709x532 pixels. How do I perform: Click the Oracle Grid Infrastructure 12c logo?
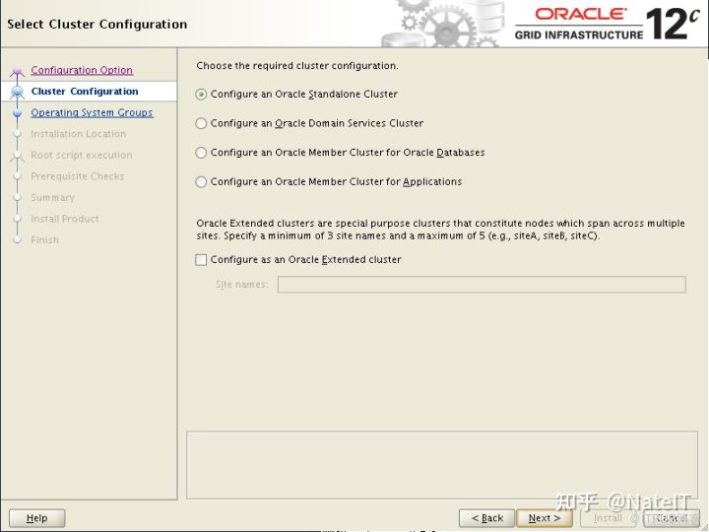click(608, 24)
